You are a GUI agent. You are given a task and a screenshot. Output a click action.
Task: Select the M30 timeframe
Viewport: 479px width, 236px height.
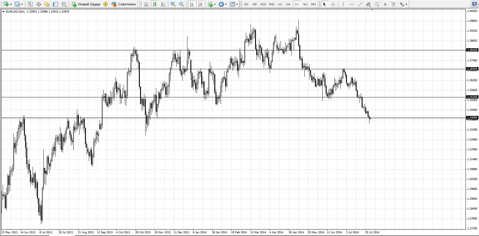click(x=272, y=4)
